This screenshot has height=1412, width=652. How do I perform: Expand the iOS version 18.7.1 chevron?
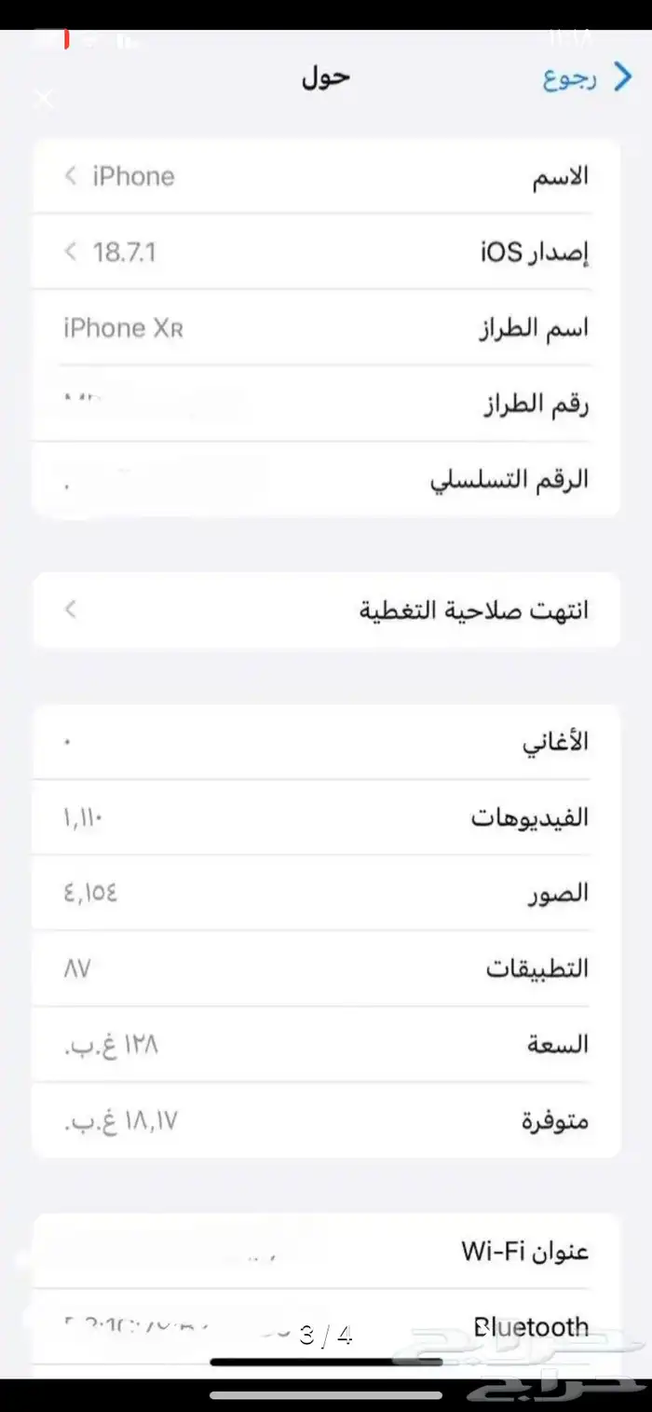tap(71, 252)
